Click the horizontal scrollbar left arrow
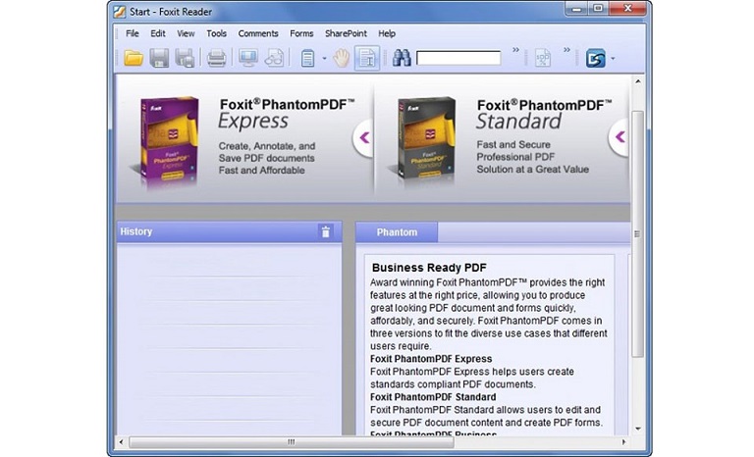This screenshot has width=754, height=457. [x=121, y=442]
